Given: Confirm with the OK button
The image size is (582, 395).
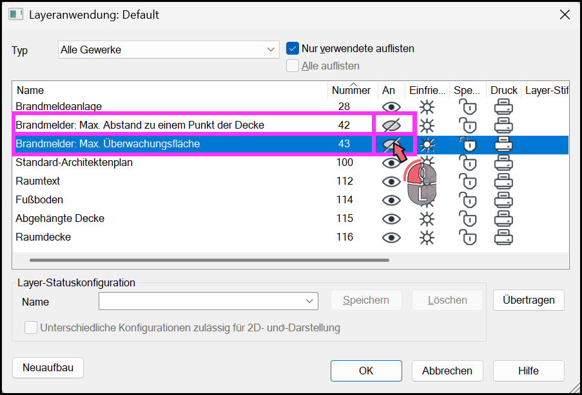Looking at the screenshot, I should (366, 371).
